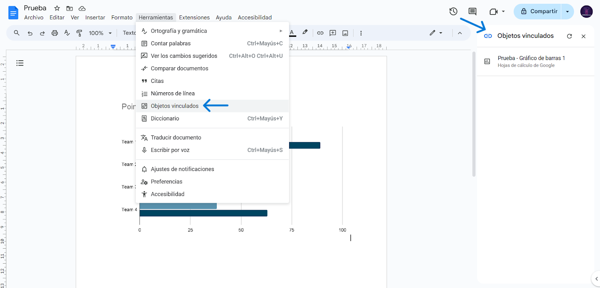600x288 pixels.
Task: Open the Archivo menu
Action: pyautogui.click(x=34, y=17)
